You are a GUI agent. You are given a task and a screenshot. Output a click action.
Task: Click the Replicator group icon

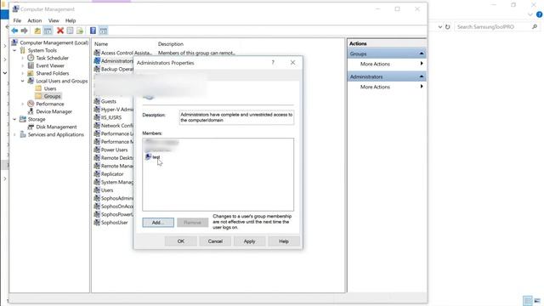(x=97, y=173)
